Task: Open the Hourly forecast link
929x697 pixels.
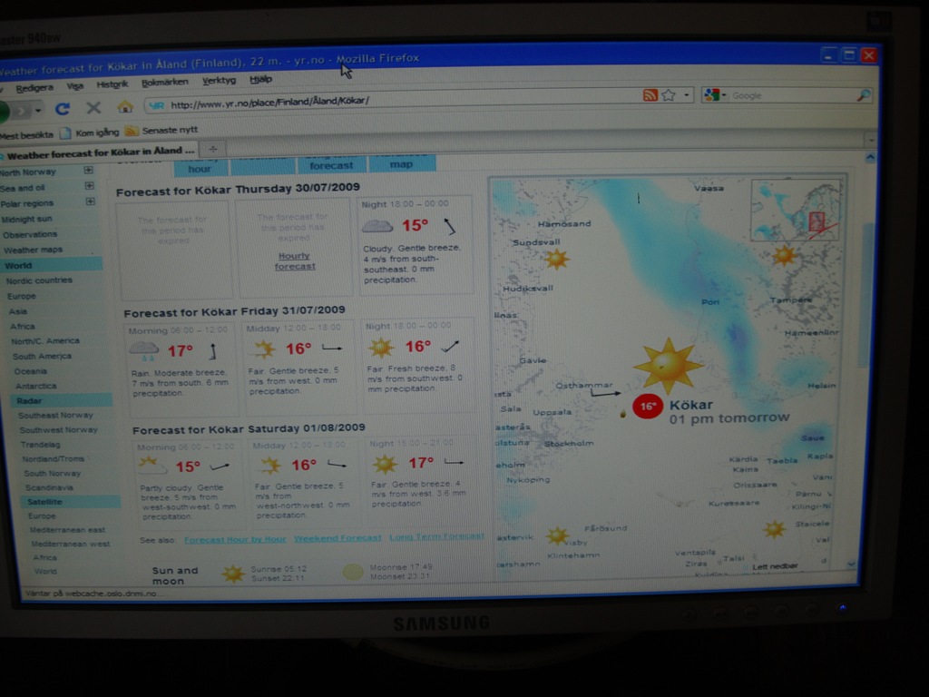Action: [x=295, y=261]
